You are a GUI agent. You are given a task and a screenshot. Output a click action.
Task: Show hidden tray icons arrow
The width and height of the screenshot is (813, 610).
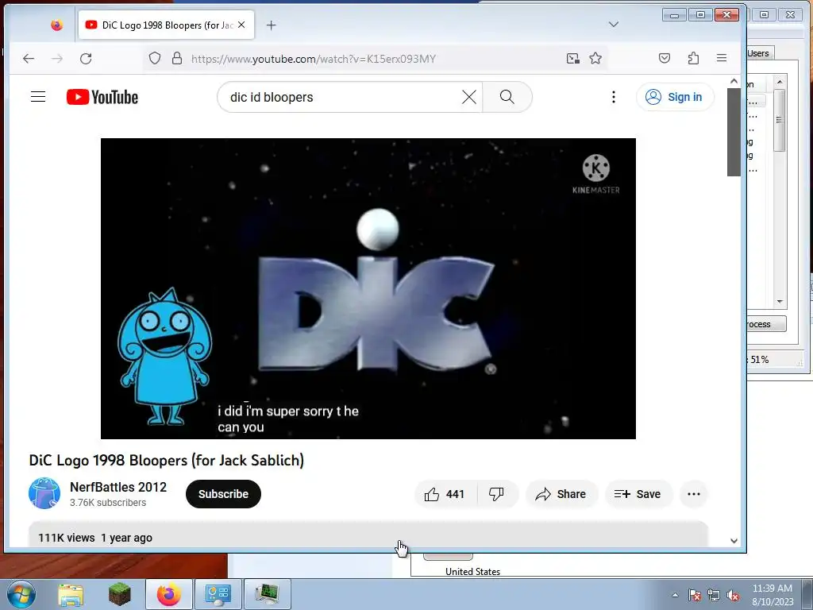click(x=675, y=595)
